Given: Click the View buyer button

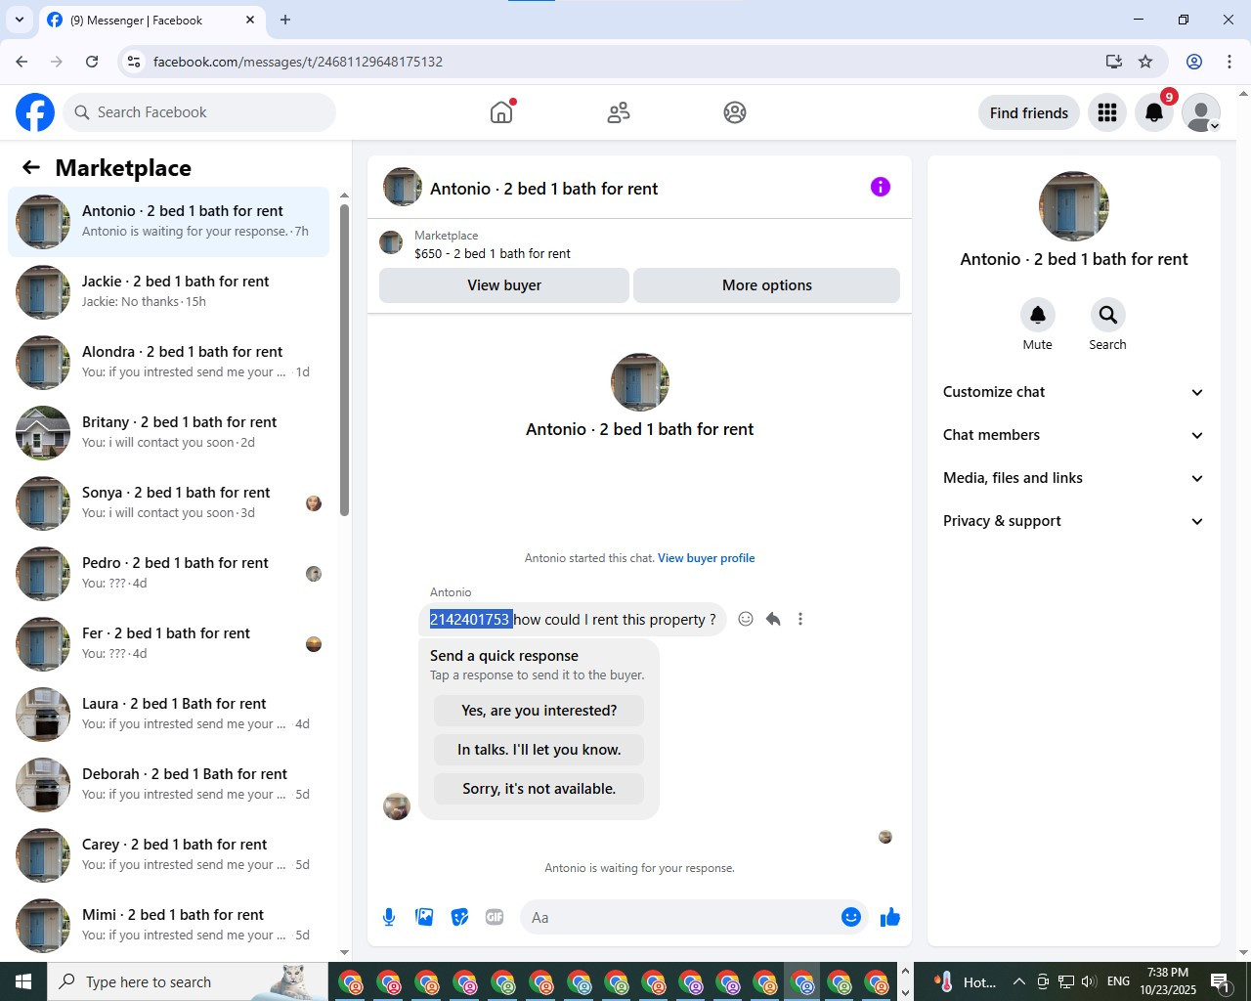Looking at the screenshot, I should [x=504, y=285].
